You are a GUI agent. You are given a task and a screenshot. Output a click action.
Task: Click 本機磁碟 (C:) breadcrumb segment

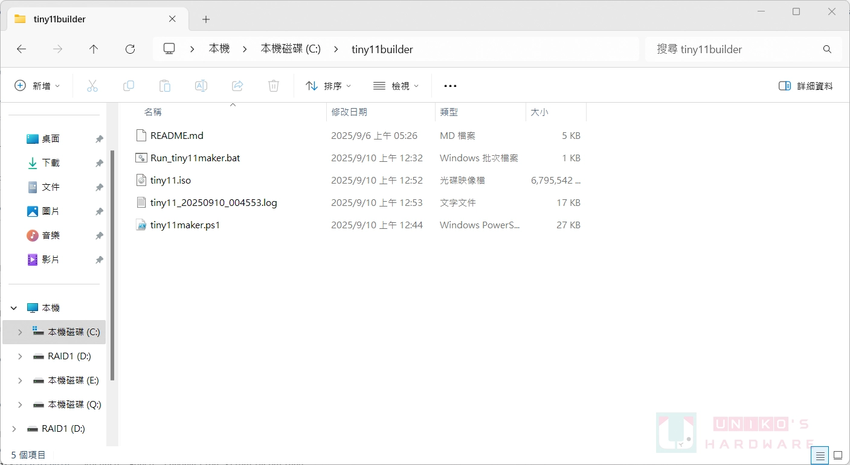(x=291, y=50)
